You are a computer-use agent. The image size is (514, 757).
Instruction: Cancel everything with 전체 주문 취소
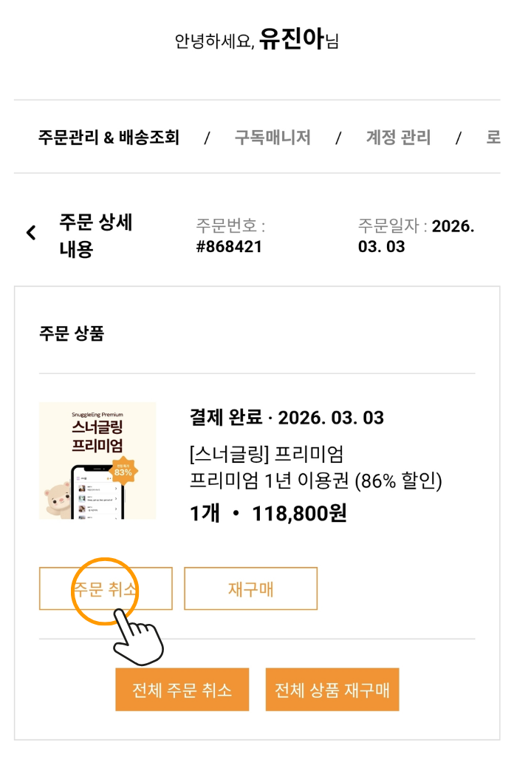point(182,690)
